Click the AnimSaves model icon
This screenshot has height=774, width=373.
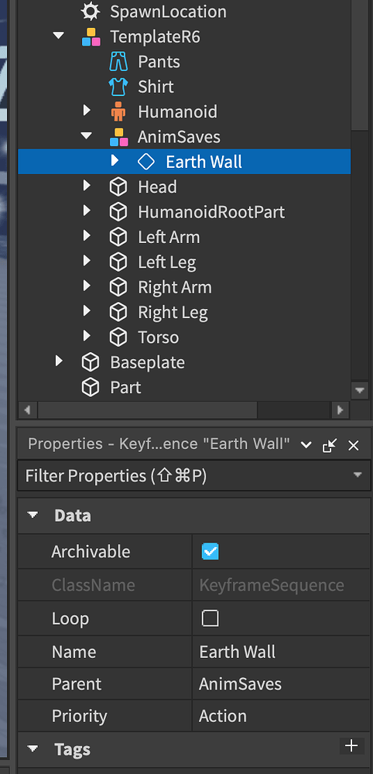(x=118, y=137)
